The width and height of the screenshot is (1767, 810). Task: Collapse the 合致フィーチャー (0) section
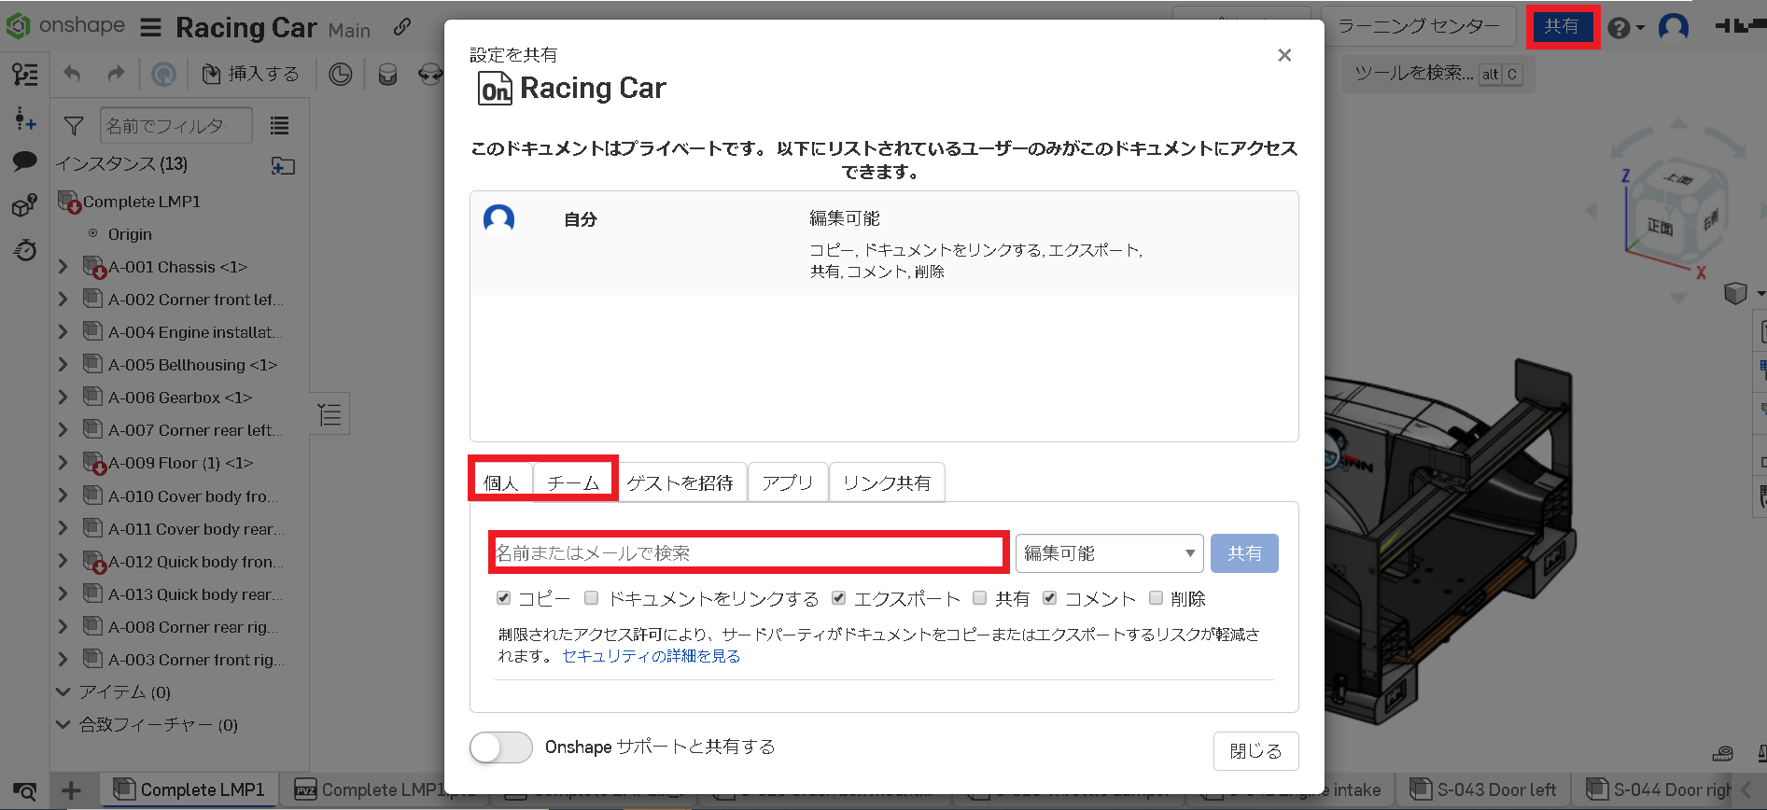coord(63,725)
